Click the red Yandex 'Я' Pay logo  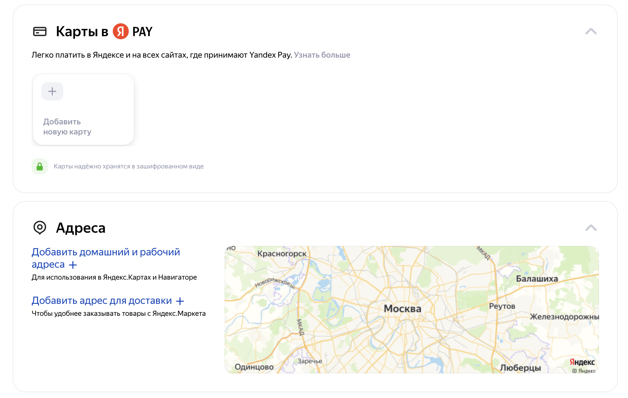coord(121,31)
